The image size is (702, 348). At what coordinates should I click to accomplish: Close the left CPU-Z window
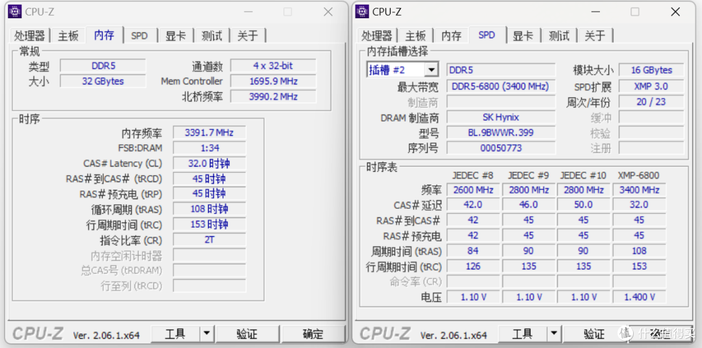tap(328, 12)
